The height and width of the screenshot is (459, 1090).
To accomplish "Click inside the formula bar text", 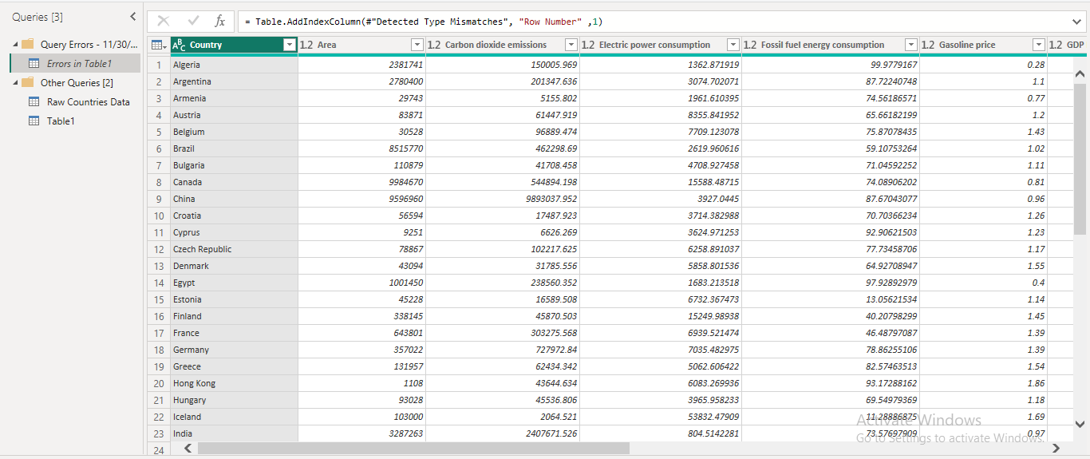I will (424, 22).
